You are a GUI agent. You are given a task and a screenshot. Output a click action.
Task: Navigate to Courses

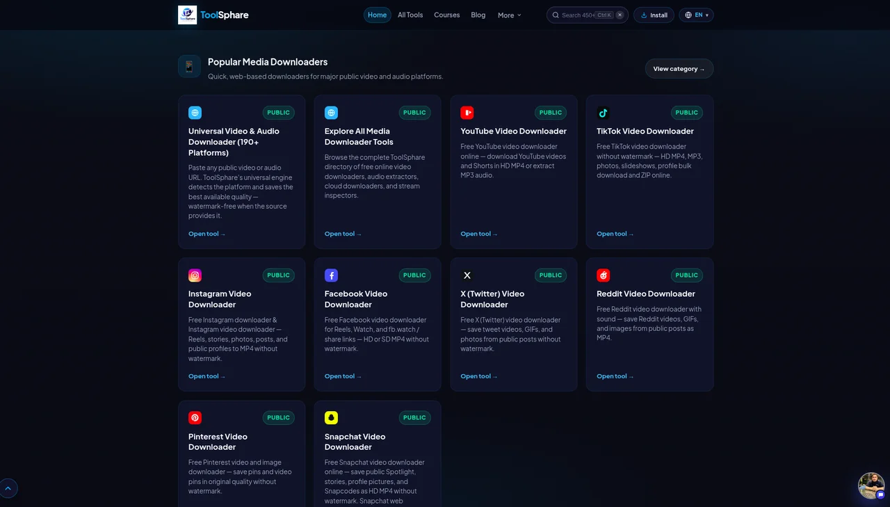coord(447,15)
